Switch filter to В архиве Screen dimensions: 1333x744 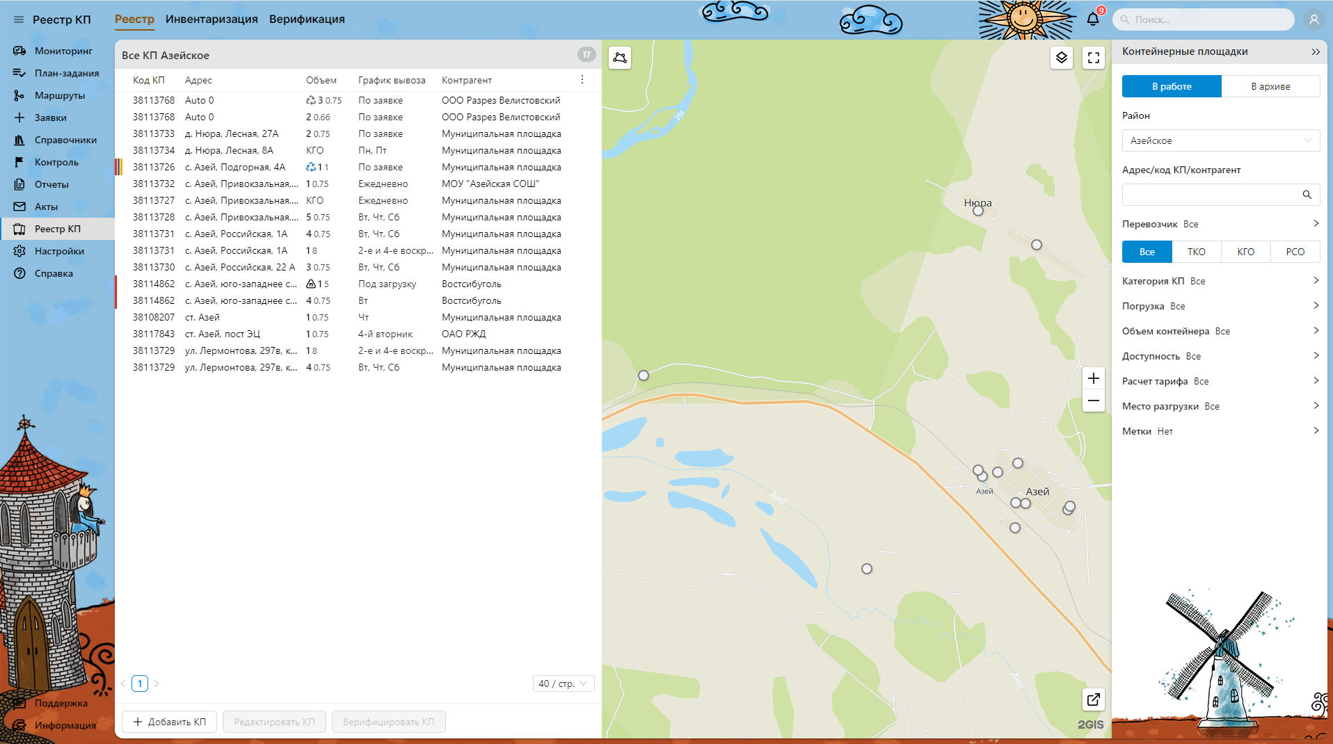[1270, 86]
